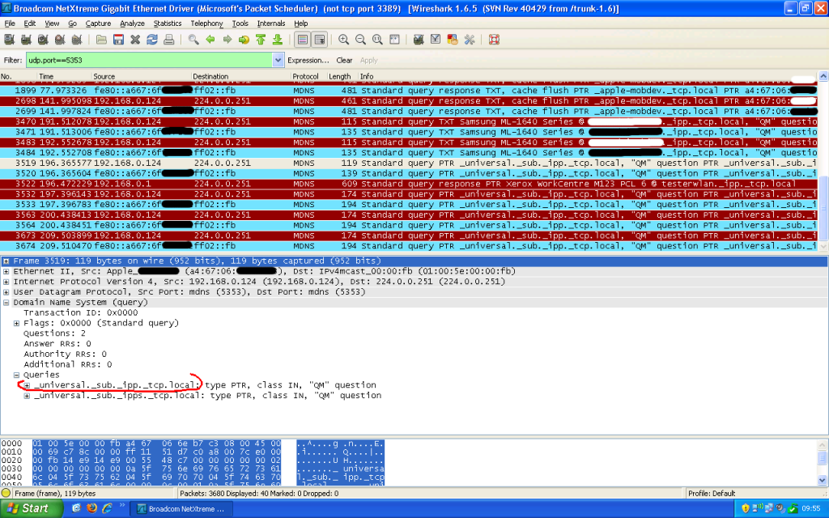Sort by the Protocol column header
Screen dimensions: 829x518
(308, 76)
